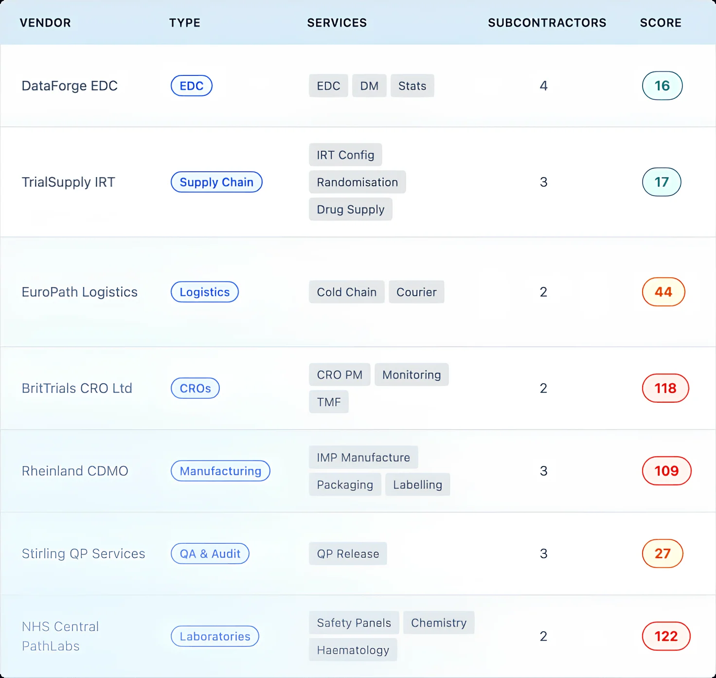Screen dimensions: 716x678
Task: Select the score badge 118 for BritTrials
Action: [x=665, y=388]
